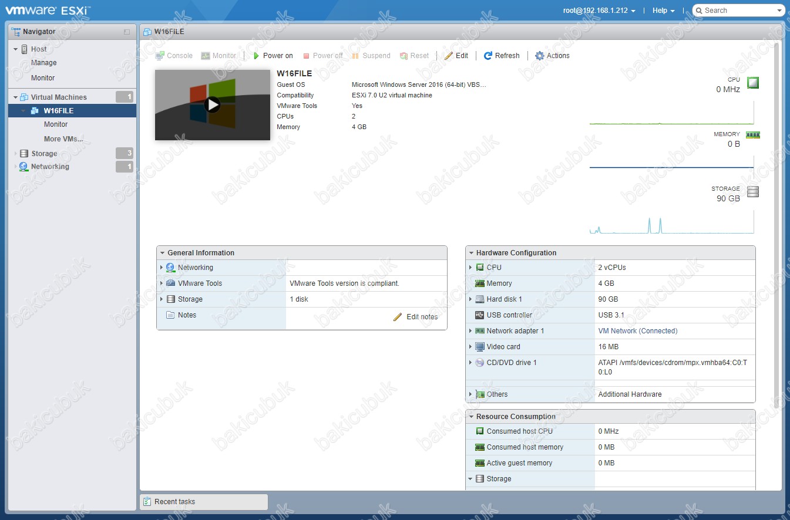Click the Monitor toolbar icon
Viewport: 790px width, 520px height.
coord(206,56)
